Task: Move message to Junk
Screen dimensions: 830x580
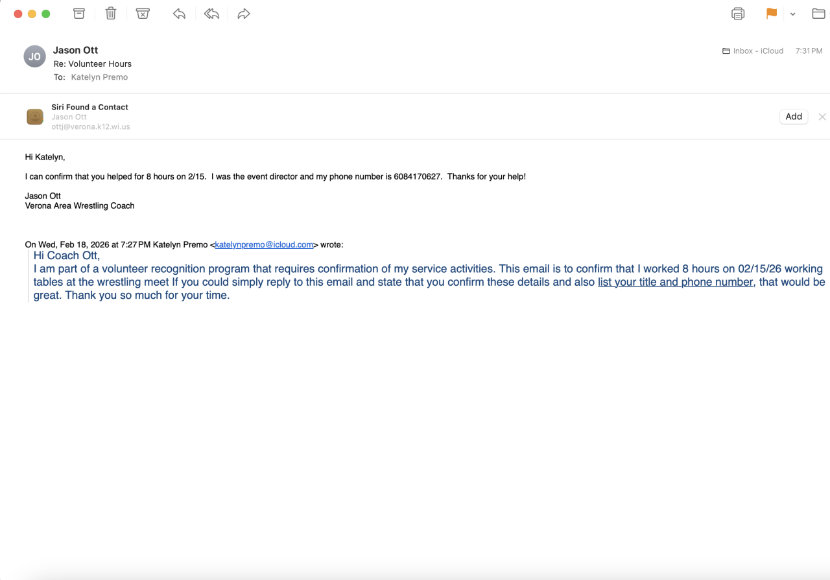Action: (x=143, y=14)
